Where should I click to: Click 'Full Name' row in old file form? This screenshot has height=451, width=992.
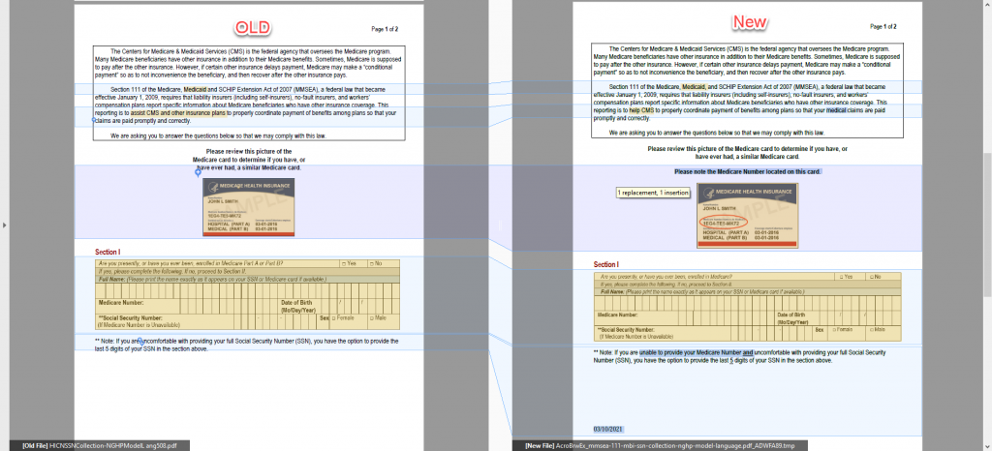click(247, 279)
